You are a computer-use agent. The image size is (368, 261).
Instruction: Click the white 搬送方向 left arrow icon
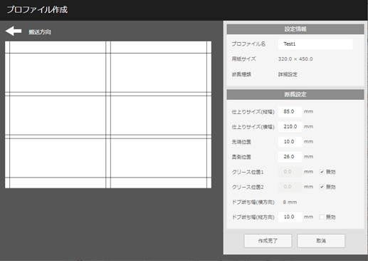pyautogui.click(x=14, y=31)
